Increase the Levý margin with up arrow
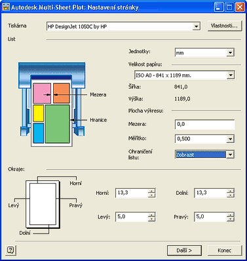Viewport: 247px width, 261px height. 151,214
